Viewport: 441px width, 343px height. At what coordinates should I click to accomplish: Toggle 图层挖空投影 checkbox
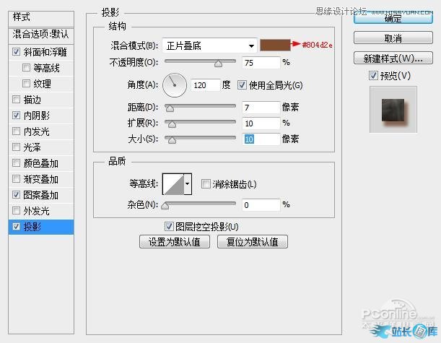170,226
